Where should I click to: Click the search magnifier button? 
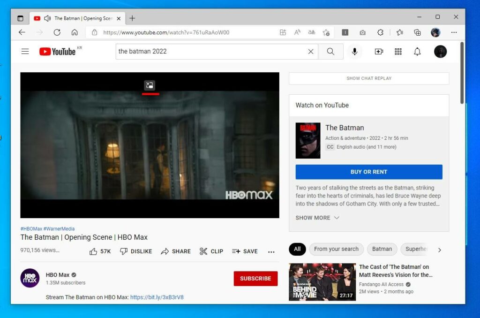pos(330,52)
